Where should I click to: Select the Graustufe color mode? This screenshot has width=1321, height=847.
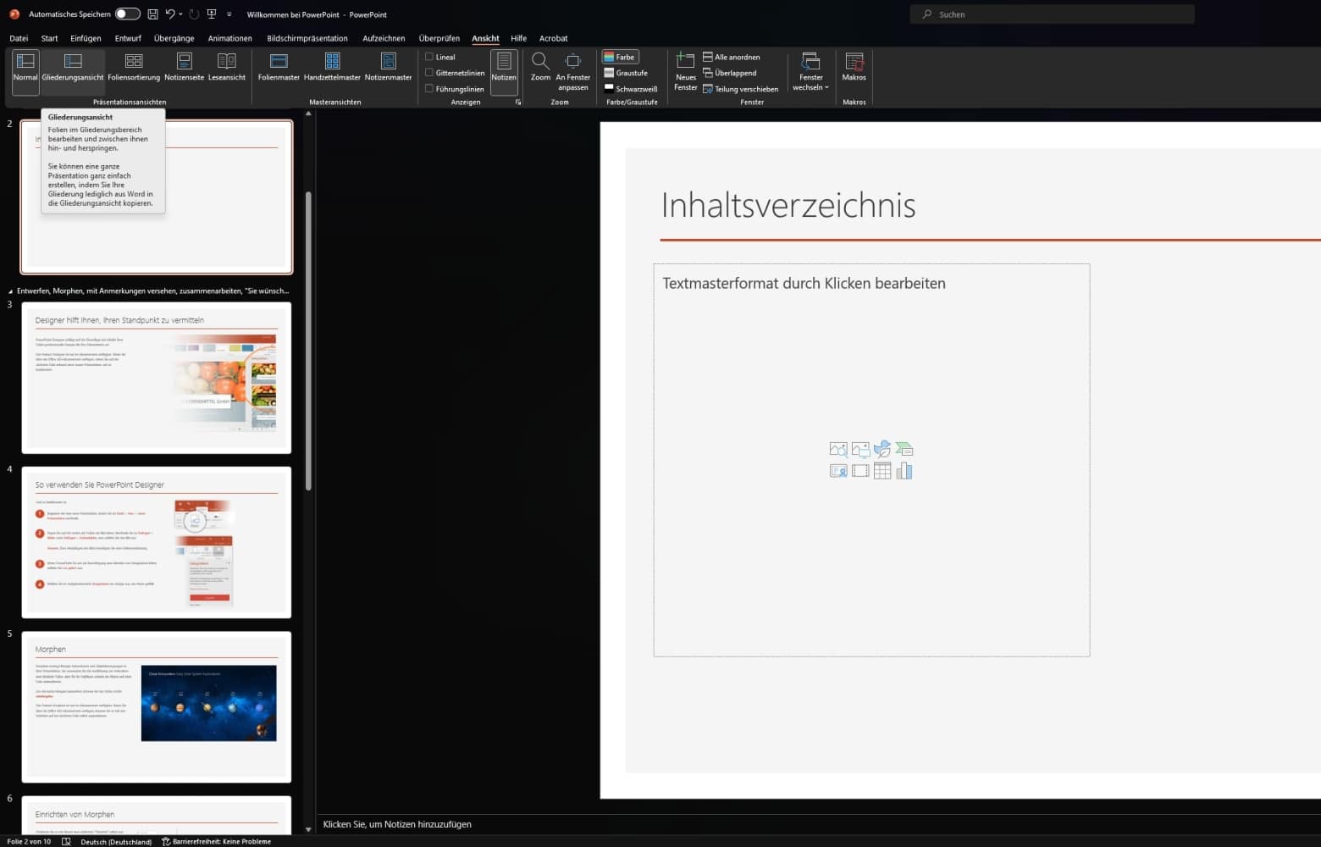coord(625,73)
